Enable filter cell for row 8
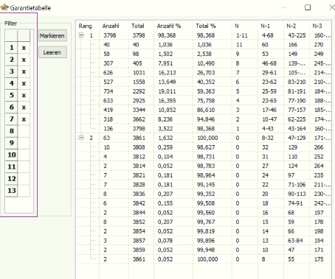335x279 pixels. click(x=24, y=131)
